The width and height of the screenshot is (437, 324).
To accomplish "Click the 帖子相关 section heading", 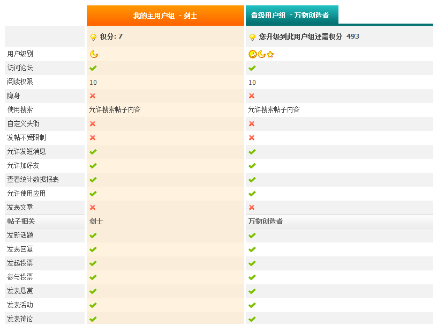I will (x=21, y=222).
